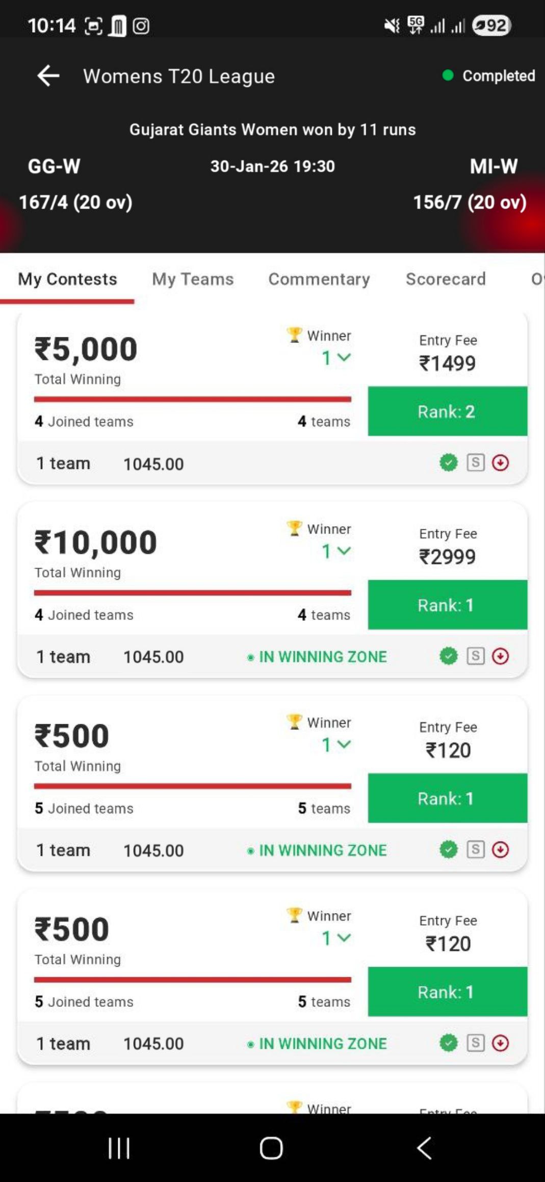The width and height of the screenshot is (545, 1182).
Task: Tap Rank: 1 button on ₹10,000 contest
Action: (447, 605)
